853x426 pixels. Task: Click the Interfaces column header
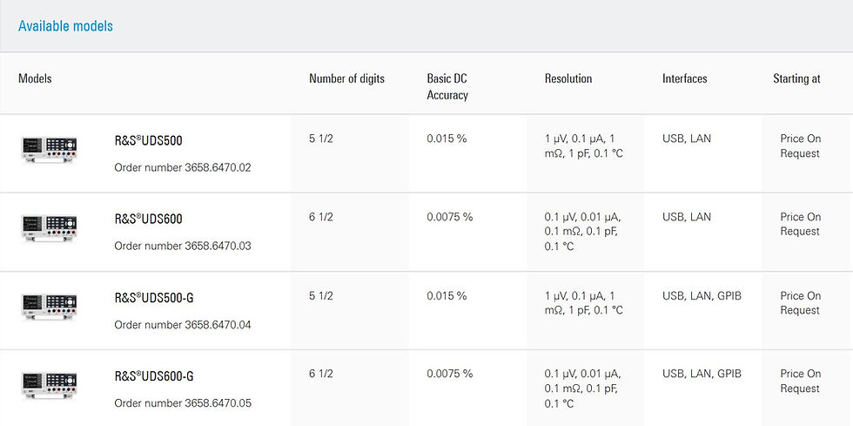pyautogui.click(x=684, y=79)
